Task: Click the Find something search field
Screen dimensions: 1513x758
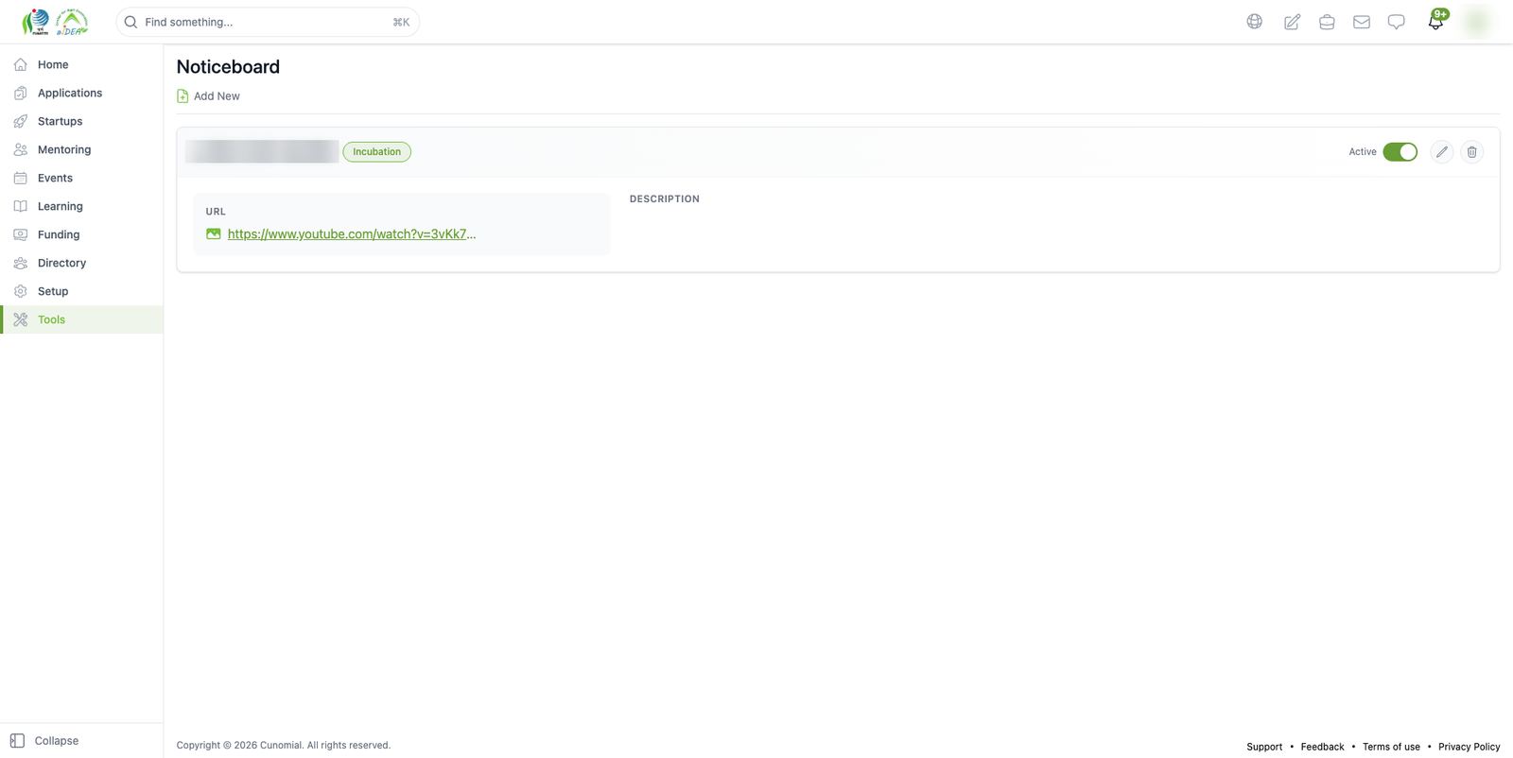Action: tap(268, 22)
